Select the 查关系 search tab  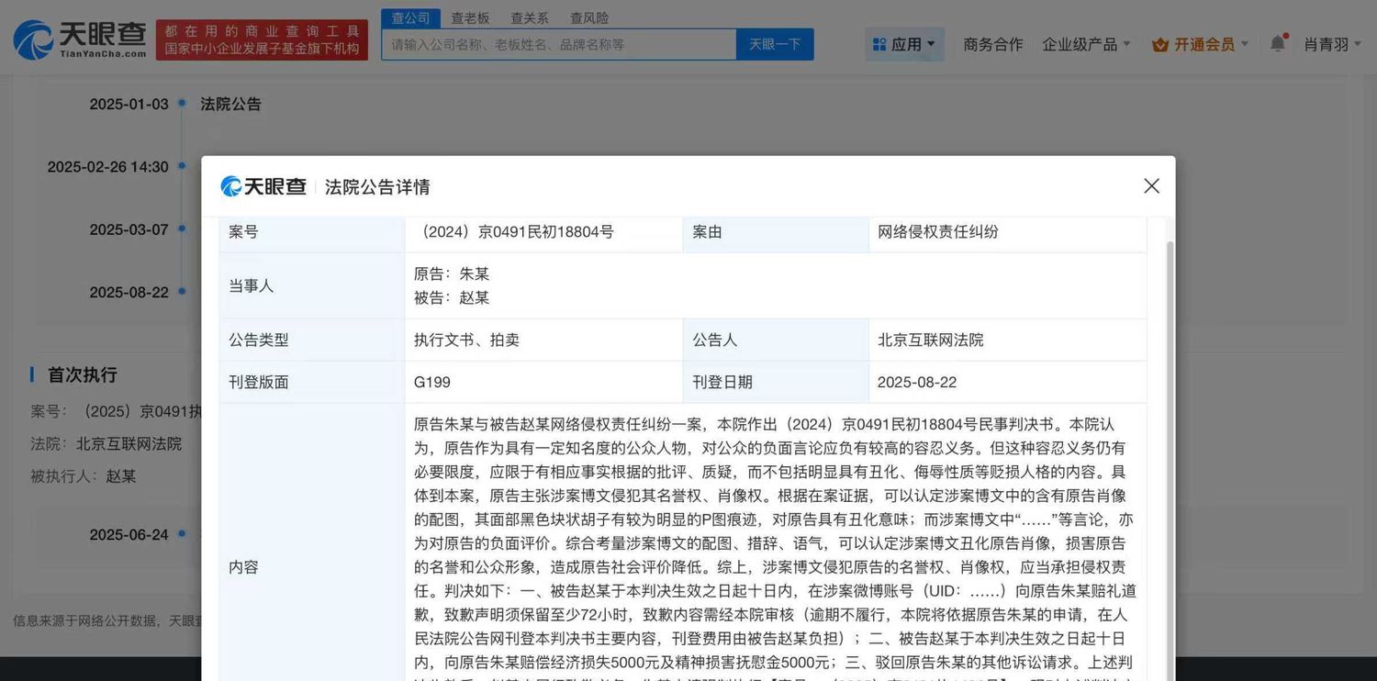(529, 18)
